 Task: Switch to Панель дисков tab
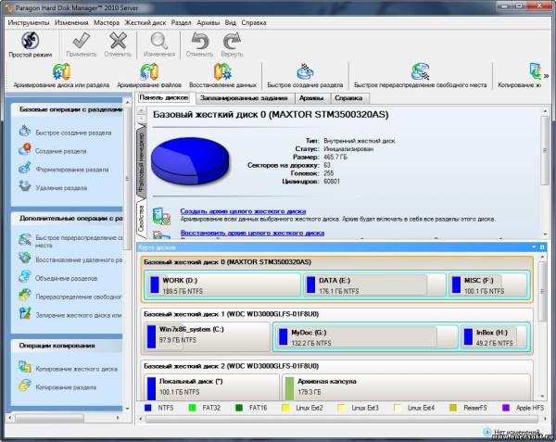164,97
